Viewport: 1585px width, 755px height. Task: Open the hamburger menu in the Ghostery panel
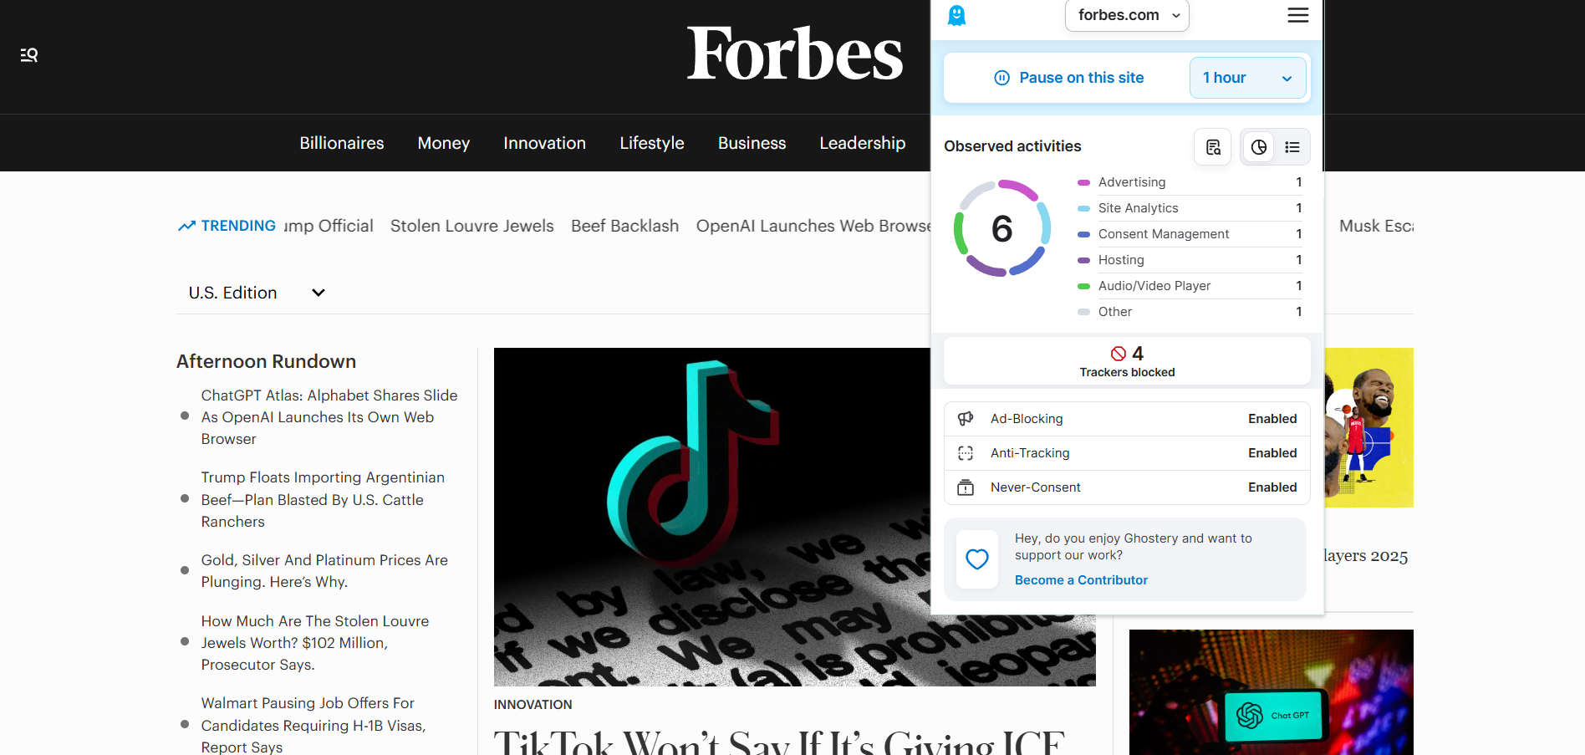click(1297, 15)
